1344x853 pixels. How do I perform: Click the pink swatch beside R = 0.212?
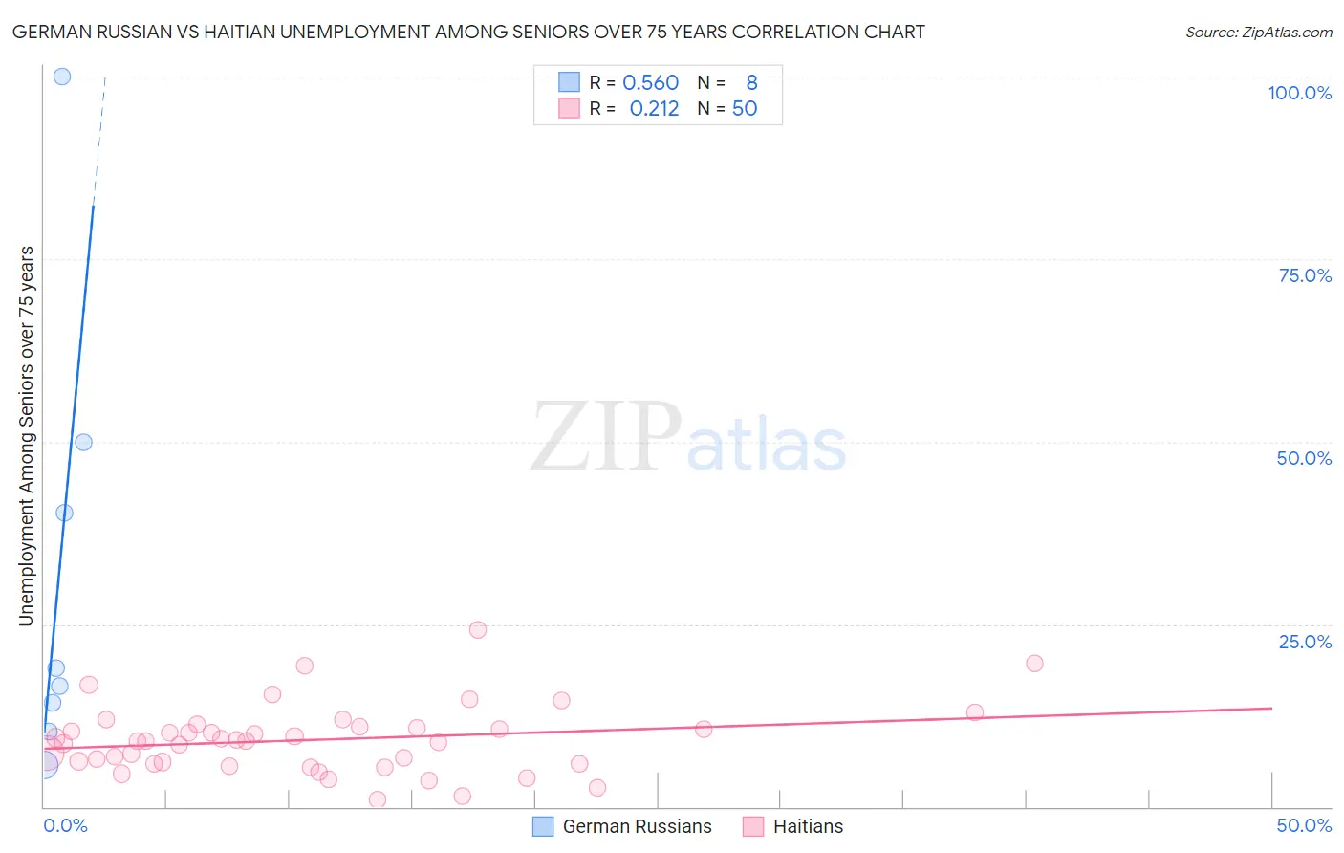569,108
